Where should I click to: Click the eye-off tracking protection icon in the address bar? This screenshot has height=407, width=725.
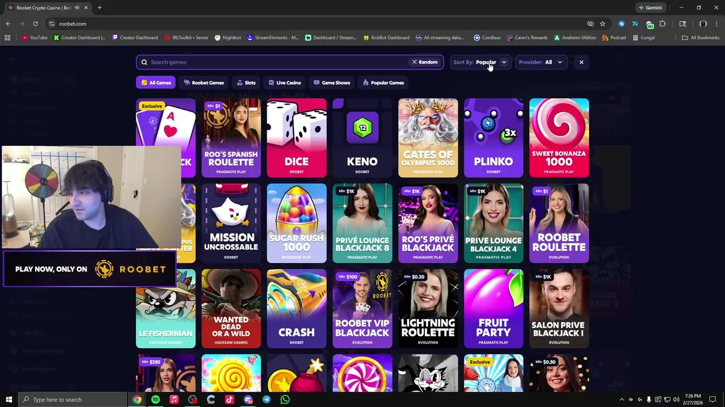point(590,24)
